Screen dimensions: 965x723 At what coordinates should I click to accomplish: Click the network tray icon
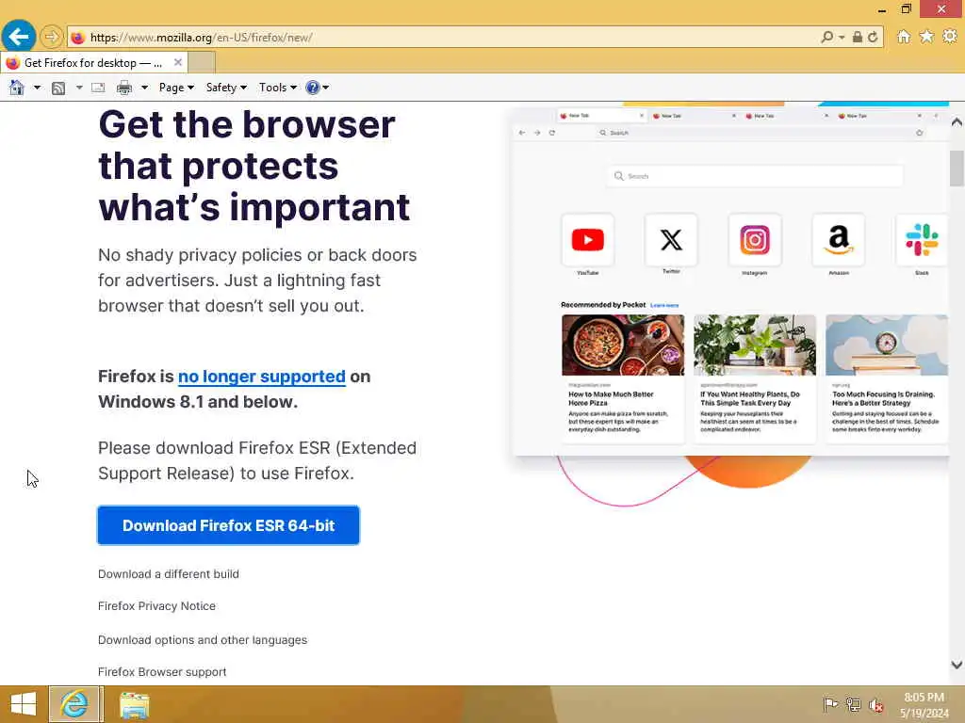point(853,704)
